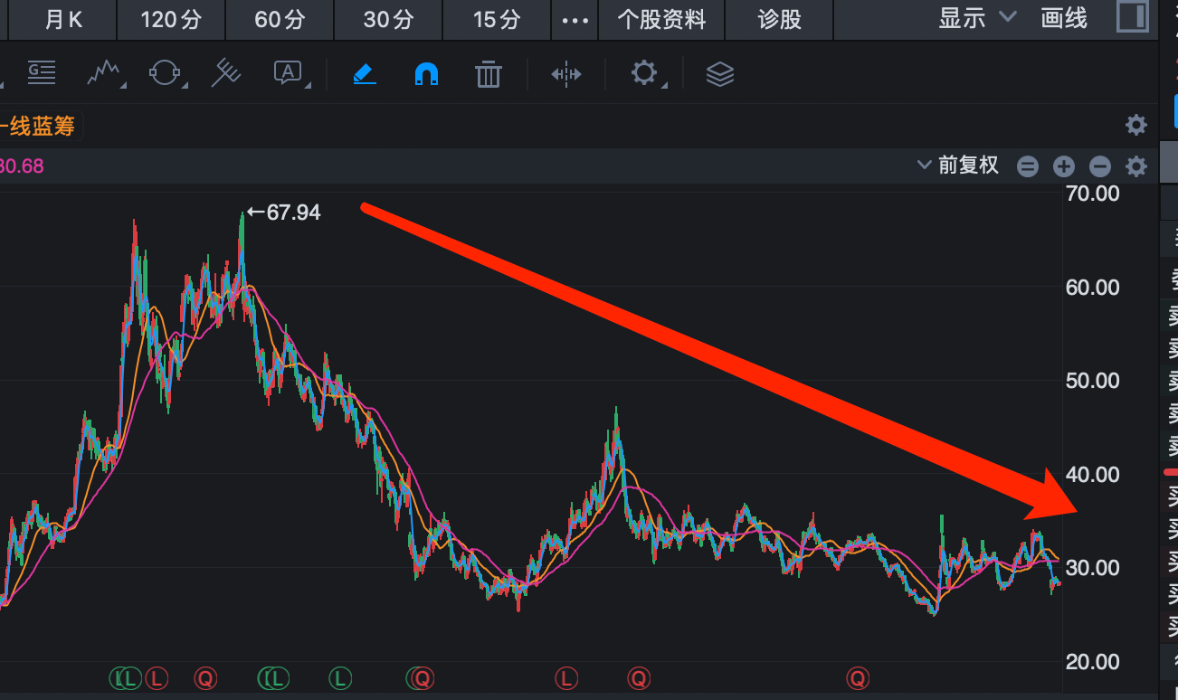Toggle the magnet snap tool
The width and height of the screenshot is (1178, 700).
426,74
